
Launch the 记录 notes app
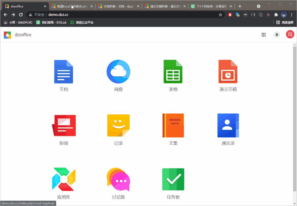[x=118, y=125]
